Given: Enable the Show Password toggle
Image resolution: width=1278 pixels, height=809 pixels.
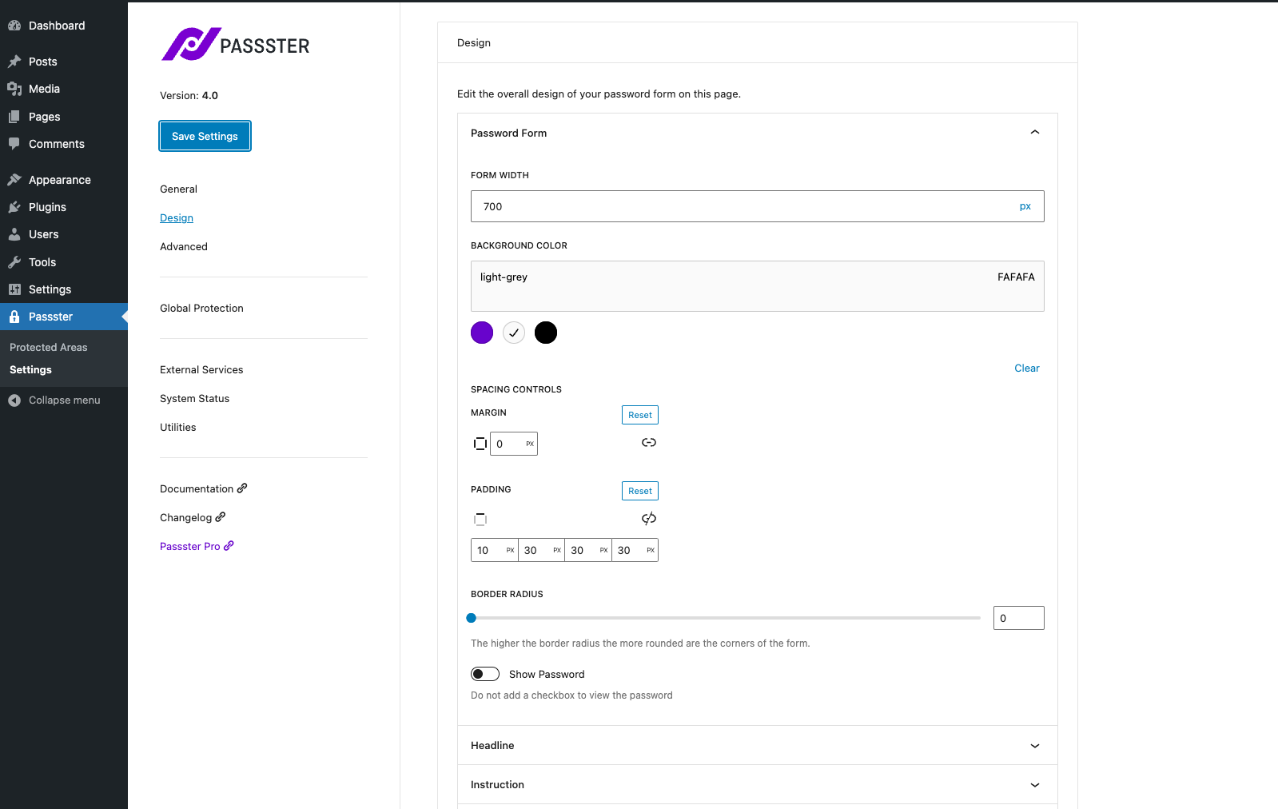Looking at the screenshot, I should tap(485, 674).
